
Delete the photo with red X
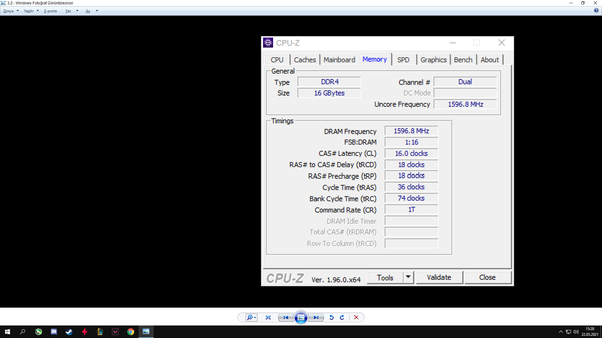coord(356,317)
